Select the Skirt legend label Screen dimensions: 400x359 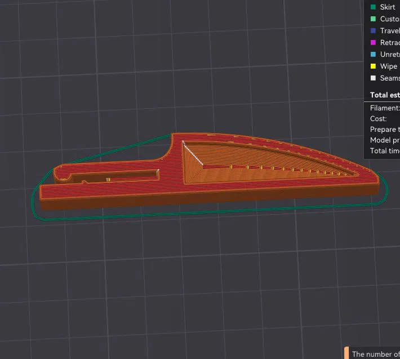pyautogui.click(x=388, y=7)
